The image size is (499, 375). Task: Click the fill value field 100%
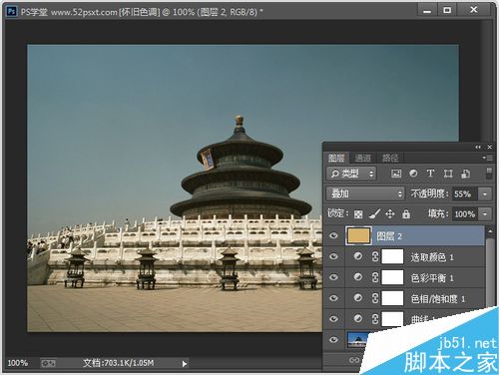[x=465, y=214]
